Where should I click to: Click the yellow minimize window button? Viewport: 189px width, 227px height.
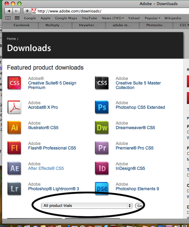[x=13, y=4]
